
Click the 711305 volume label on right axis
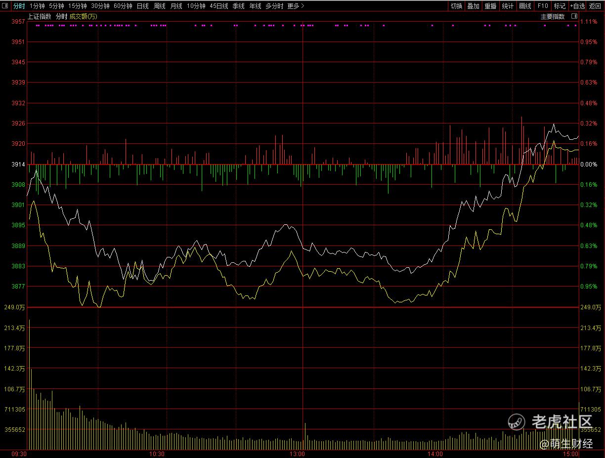tap(591, 409)
